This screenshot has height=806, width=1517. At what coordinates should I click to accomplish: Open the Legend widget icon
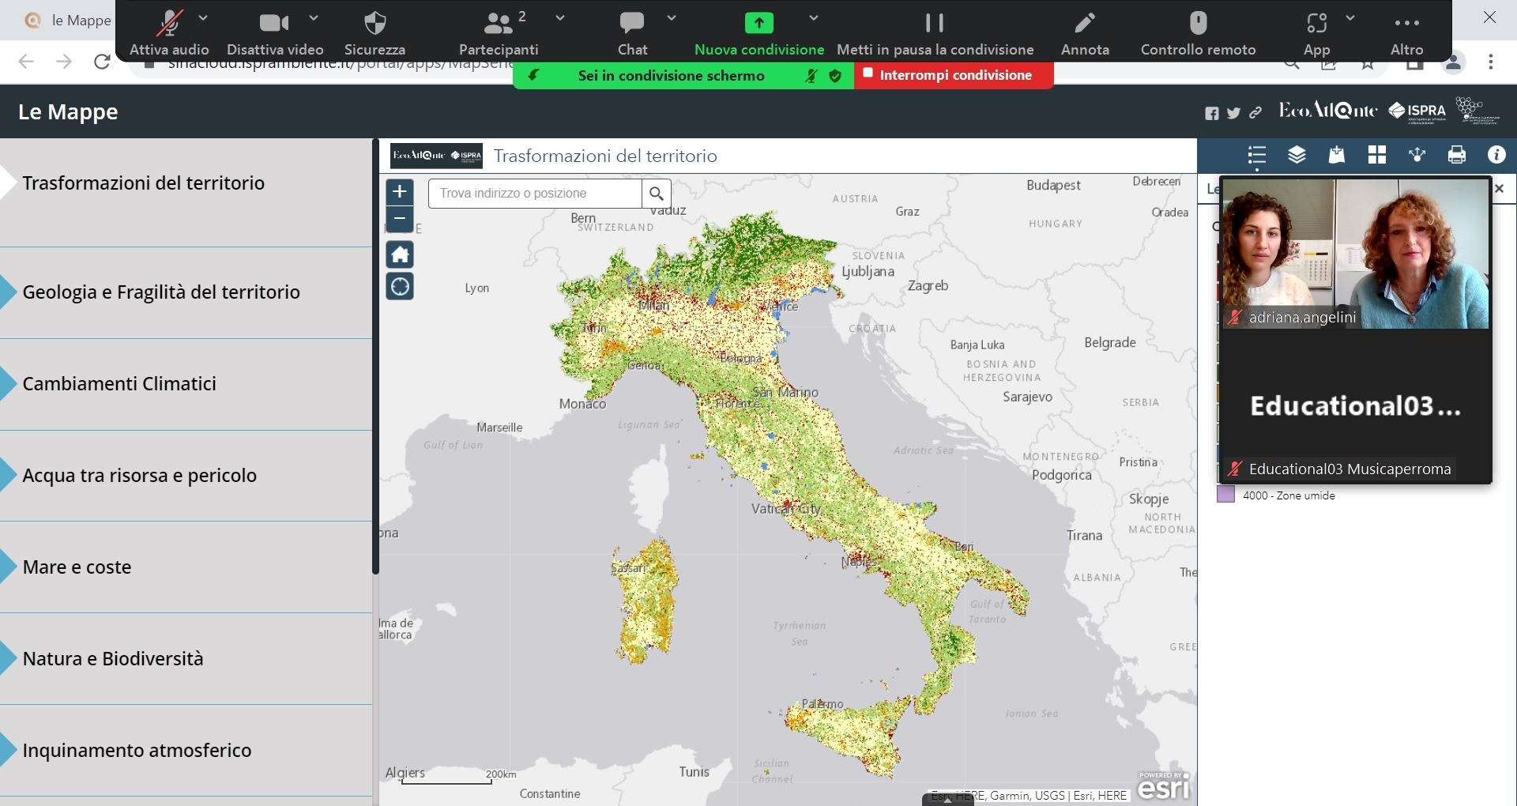(1256, 155)
